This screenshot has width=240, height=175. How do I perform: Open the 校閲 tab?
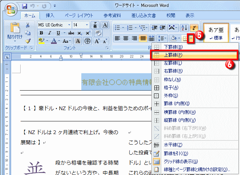tap(171, 16)
